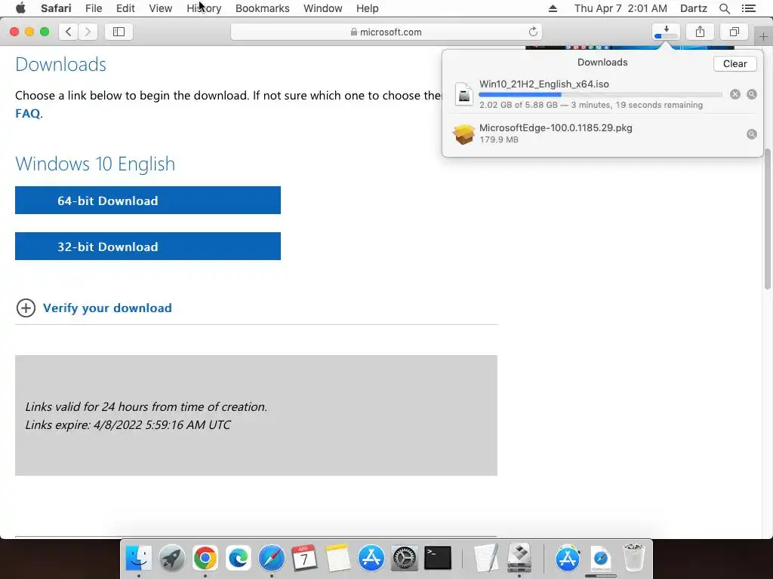Click the Links expire text line

[x=128, y=425]
